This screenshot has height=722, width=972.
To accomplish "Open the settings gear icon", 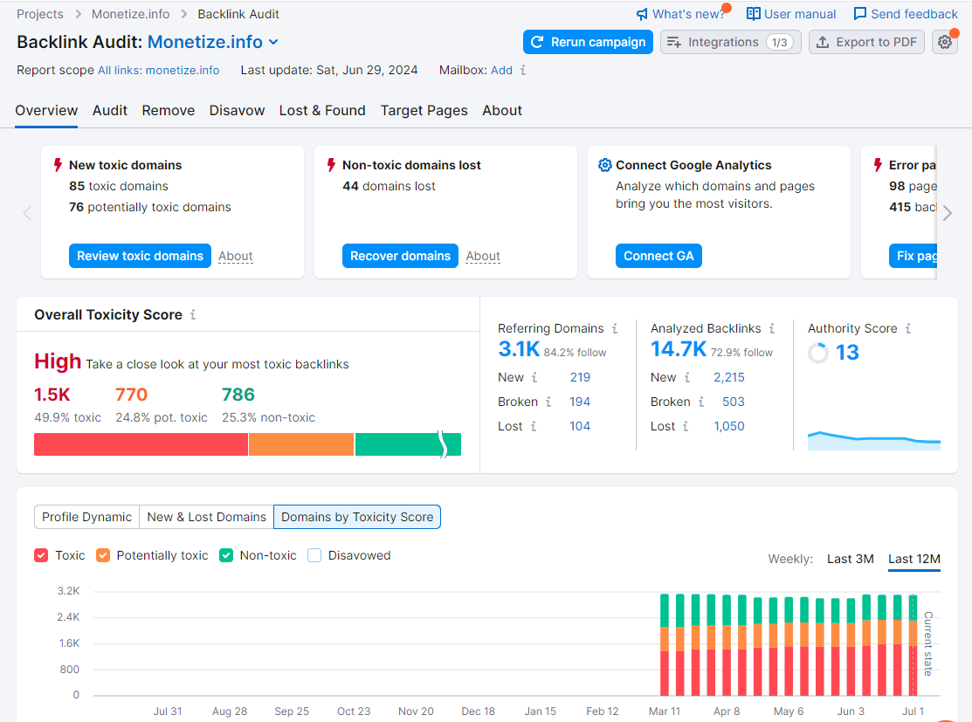I will click(x=945, y=42).
